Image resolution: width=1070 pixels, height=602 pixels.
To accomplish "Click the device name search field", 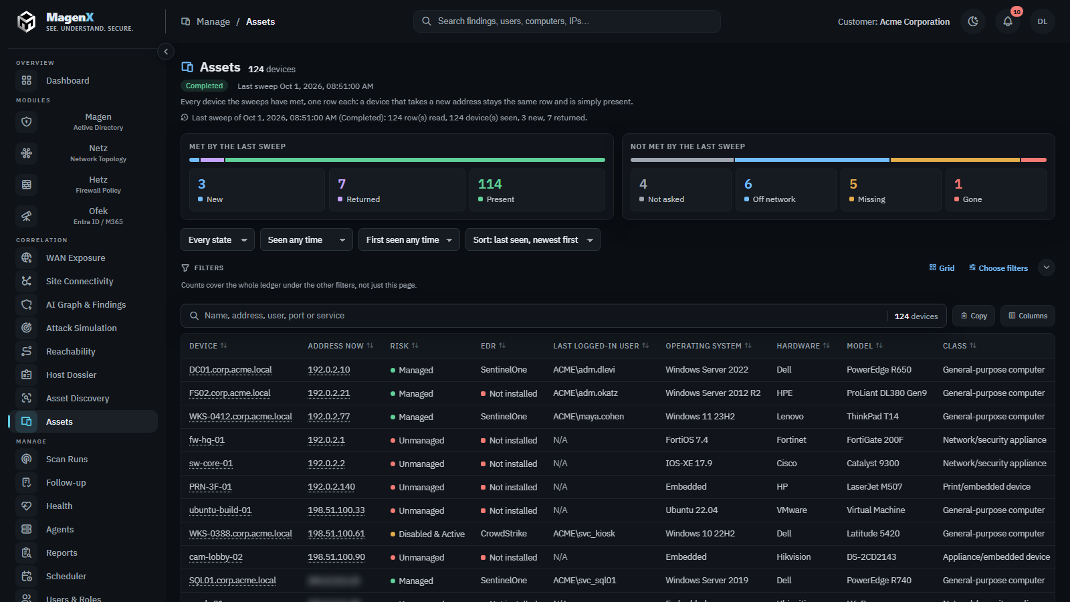I will [564, 316].
